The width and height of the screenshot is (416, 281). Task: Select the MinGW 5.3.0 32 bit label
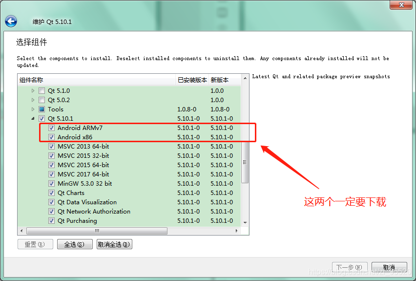84,184
